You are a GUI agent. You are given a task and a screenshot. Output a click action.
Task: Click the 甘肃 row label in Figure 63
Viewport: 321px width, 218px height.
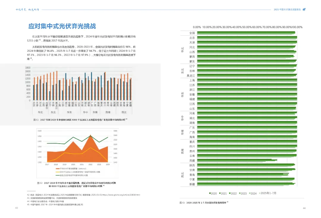(192, 170)
